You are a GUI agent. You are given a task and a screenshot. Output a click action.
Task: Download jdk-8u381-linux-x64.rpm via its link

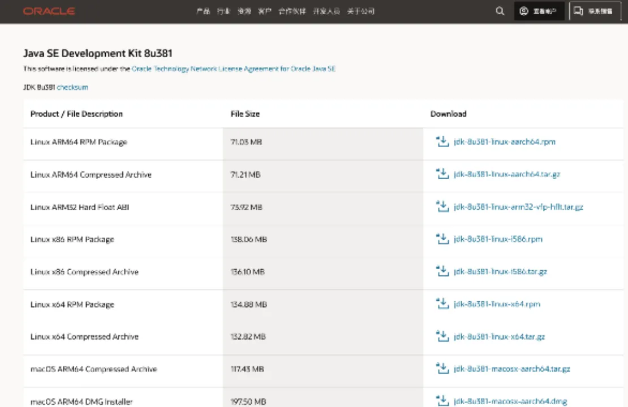[497, 304]
